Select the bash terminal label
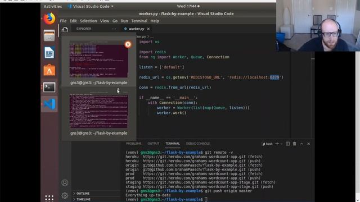Image resolution: width=360 pixels, height=202 pixels. [267, 144]
